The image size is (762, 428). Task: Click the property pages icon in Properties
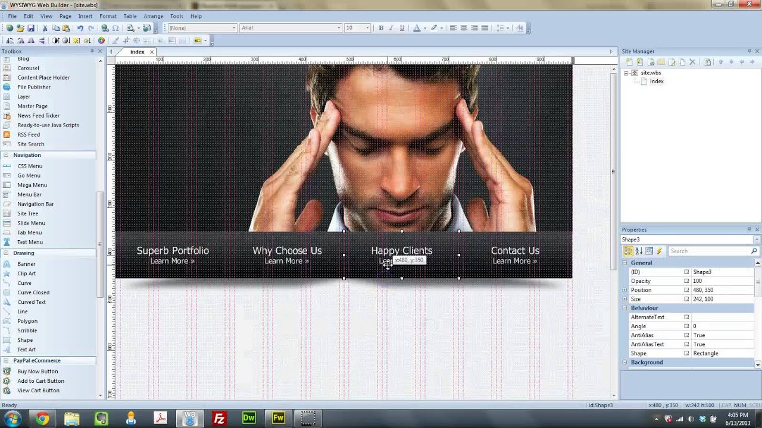click(x=649, y=251)
